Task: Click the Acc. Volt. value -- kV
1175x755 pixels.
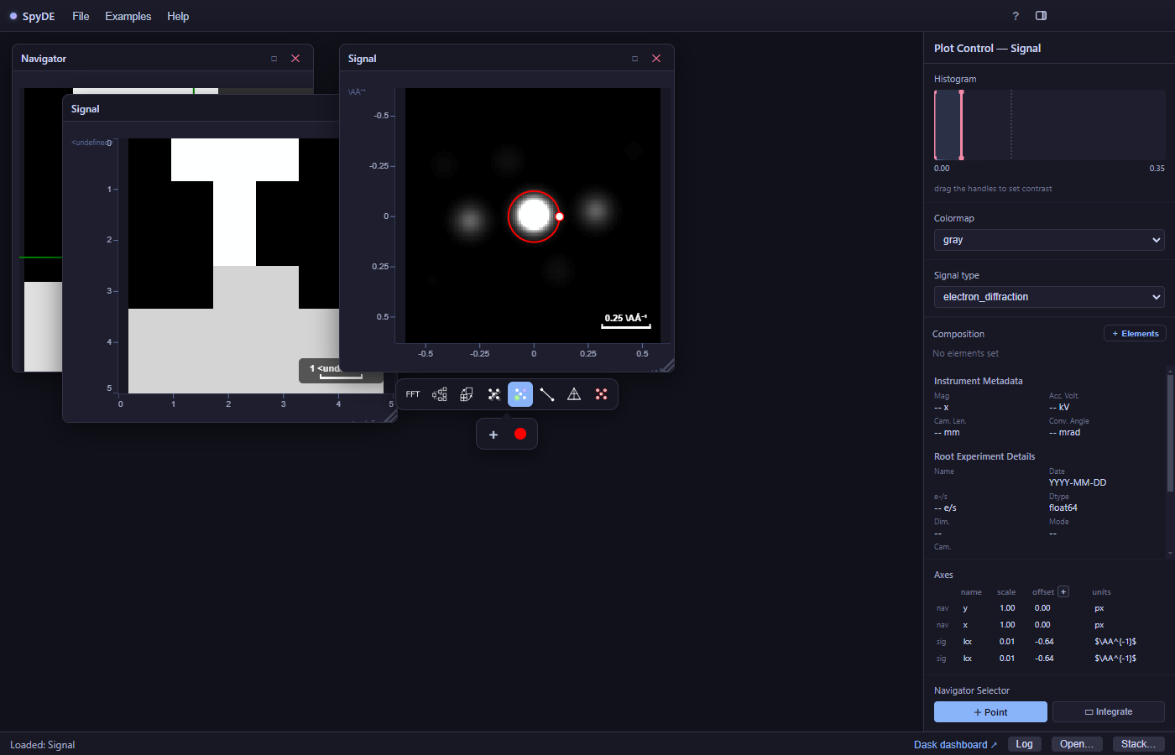Action: tap(1059, 407)
